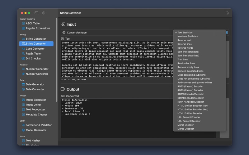Image resolution: width=249 pixels, height=155 pixels.
Task: Choose Sort lines (standard)
Action: tap(200, 52)
